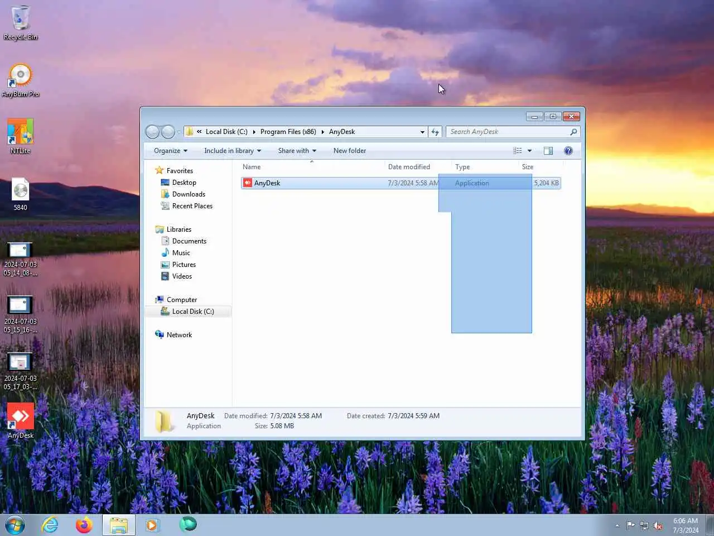
Task: Select the 2024-07-03 05_15_16 screenshot file
Action: (x=21, y=314)
